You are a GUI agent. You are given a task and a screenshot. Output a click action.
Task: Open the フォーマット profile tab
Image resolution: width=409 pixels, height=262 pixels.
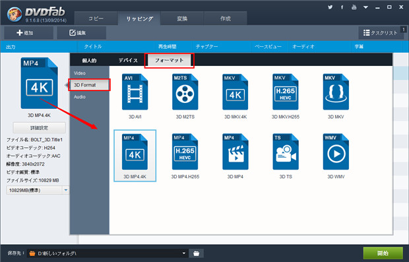[169, 60]
